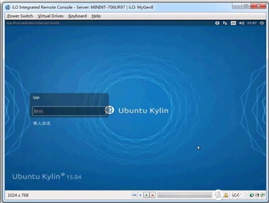Pause the console playback
Image resolution: width=269 pixels, height=203 pixels.
pos(140,195)
